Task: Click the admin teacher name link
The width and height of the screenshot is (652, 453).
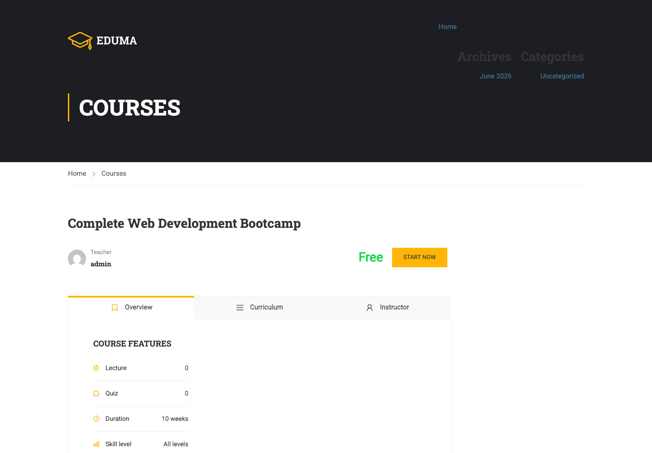Action: point(101,264)
